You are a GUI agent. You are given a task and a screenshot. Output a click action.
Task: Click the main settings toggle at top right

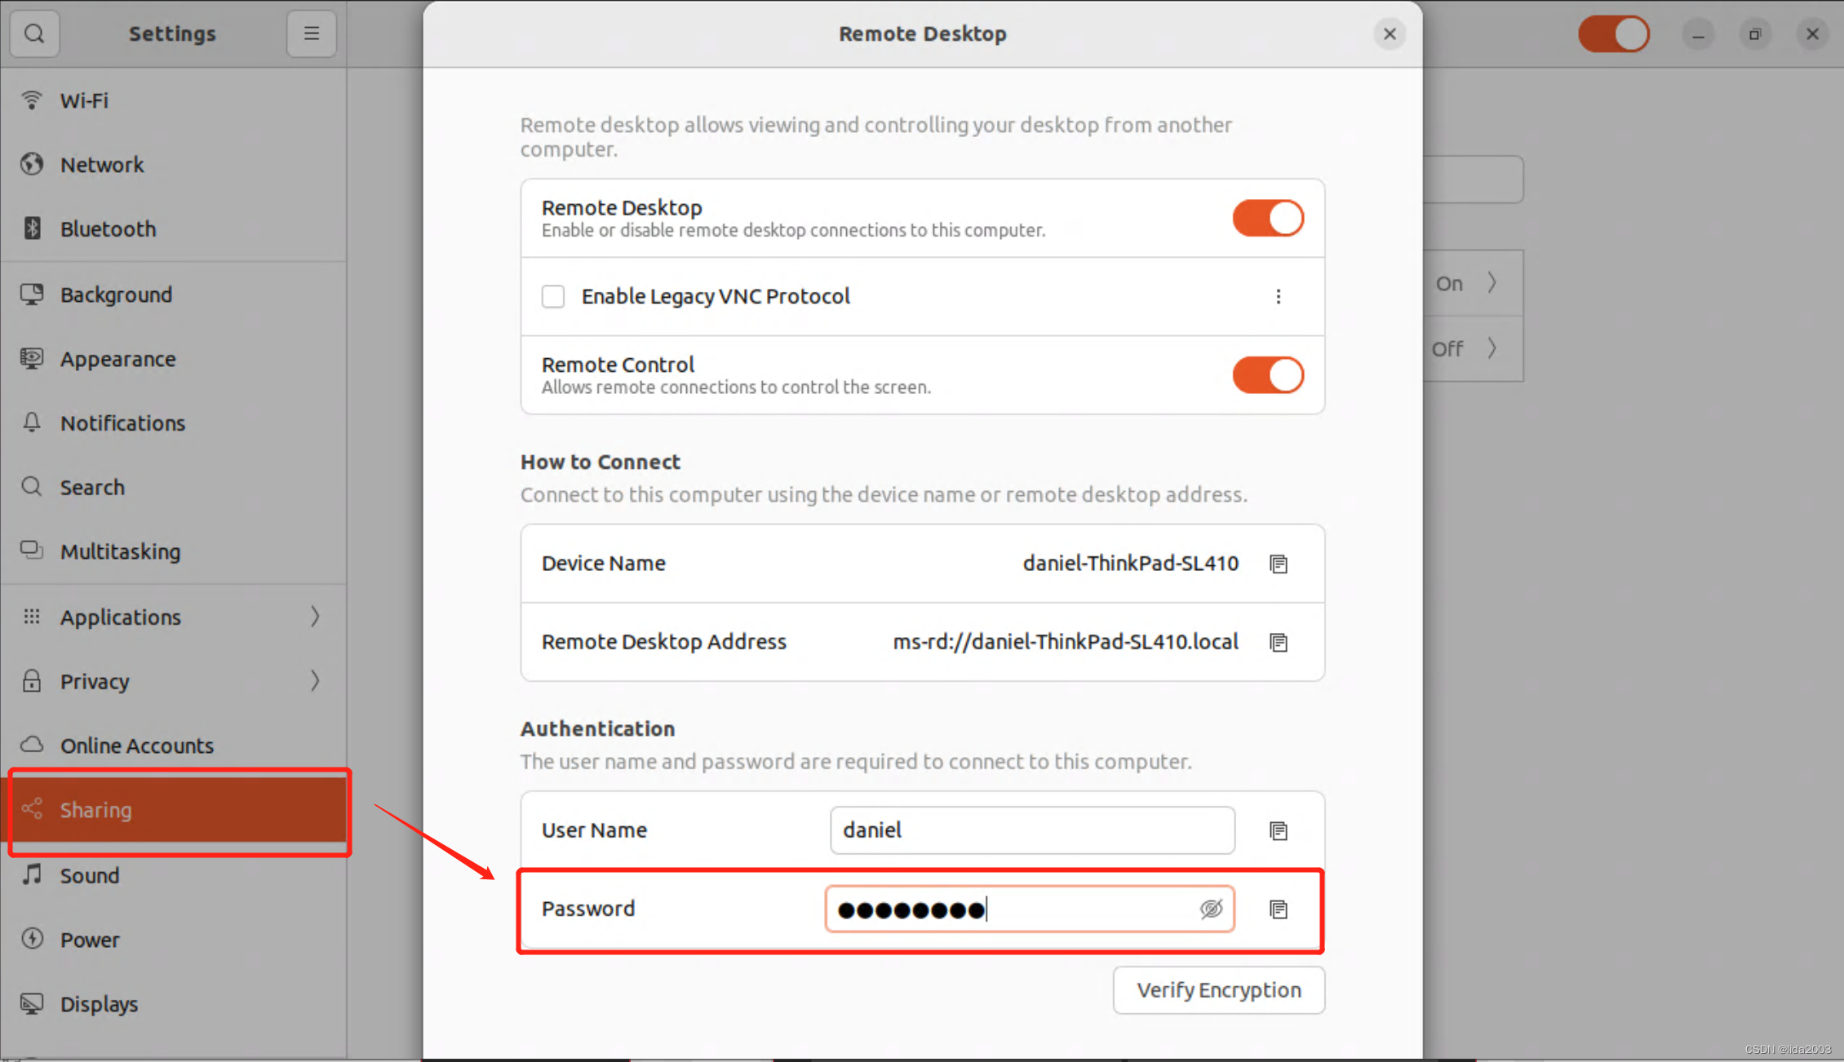1615,34
